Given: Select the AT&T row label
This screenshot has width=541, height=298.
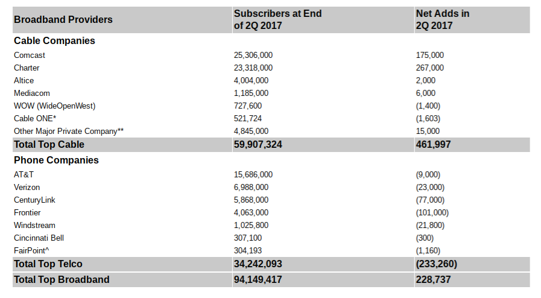Looking at the screenshot, I should (x=24, y=175).
